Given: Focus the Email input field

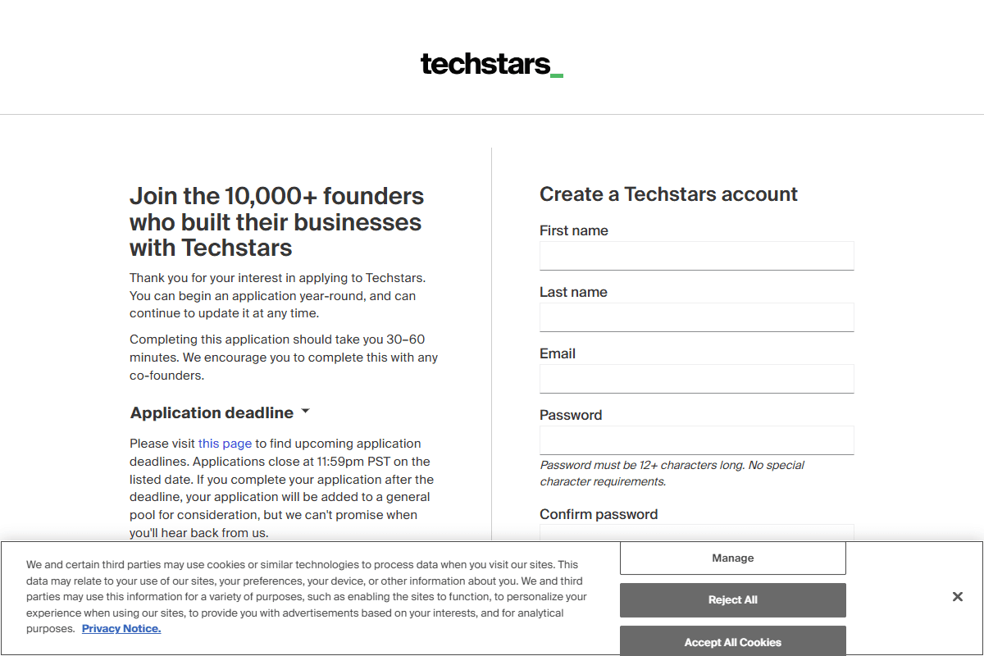Looking at the screenshot, I should (696, 378).
